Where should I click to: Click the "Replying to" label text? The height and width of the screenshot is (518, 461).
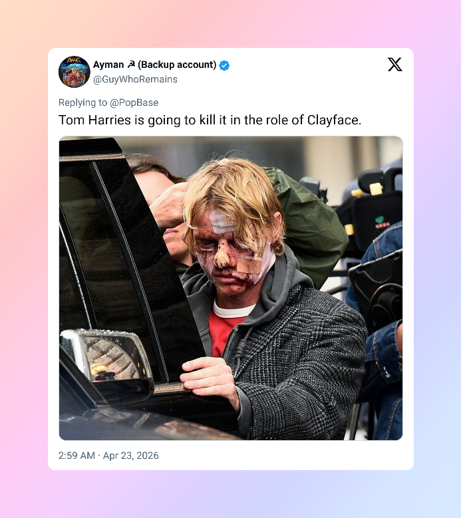pos(83,103)
